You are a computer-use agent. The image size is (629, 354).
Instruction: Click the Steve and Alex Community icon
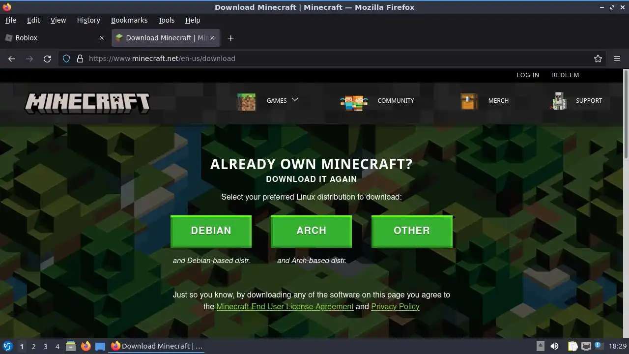354,103
